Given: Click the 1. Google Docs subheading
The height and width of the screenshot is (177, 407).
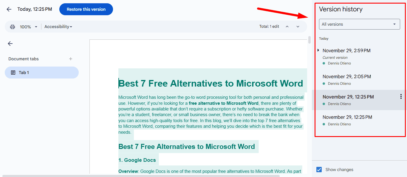Looking at the screenshot, I should point(137,160).
